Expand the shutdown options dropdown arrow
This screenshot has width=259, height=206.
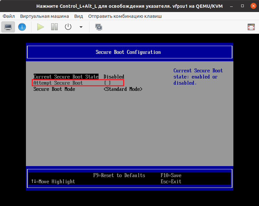81,27
